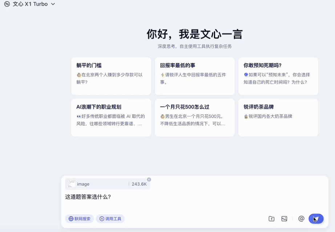Viewport: 335px width, 232px height.
Task: Open the 你敢预知死期吗? suggestion card
Action: pyautogui.click(x=278, y=76)
